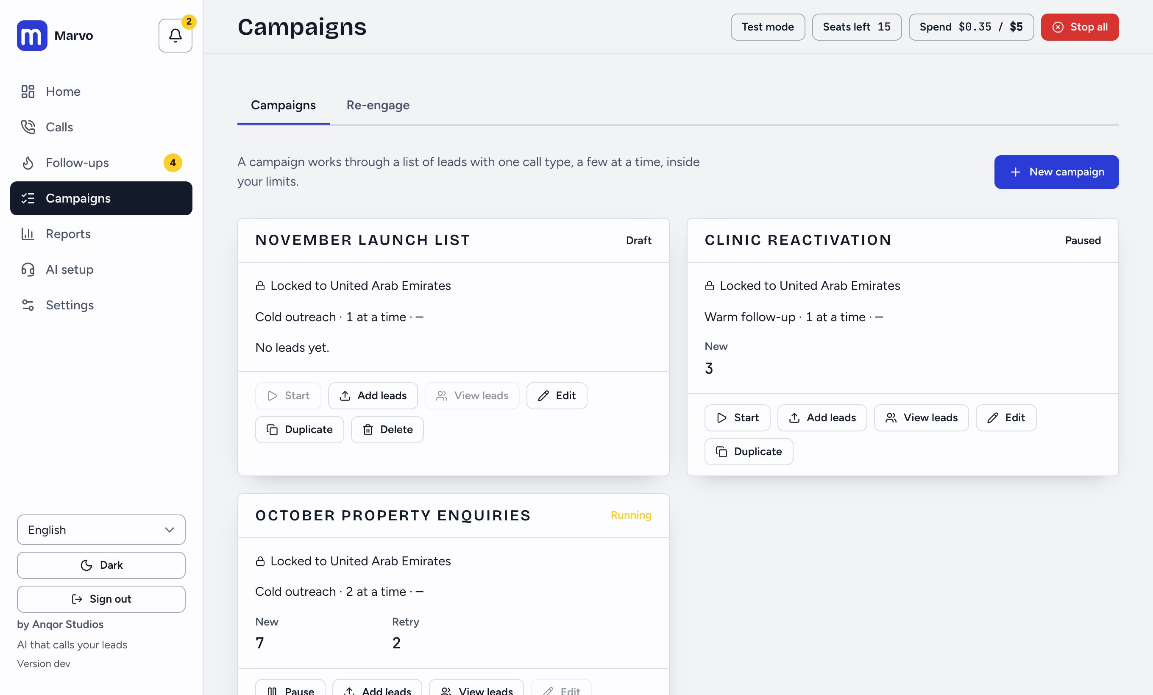Click the Paused status label
The width and height of the screenshot is (1153, 695).
(x=1083, y=240)
